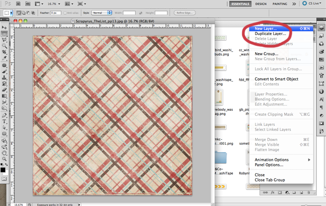The width and height of the screenshot is (326, 206).
Task: Select the History Brush tool
Action: coord(4,84)
